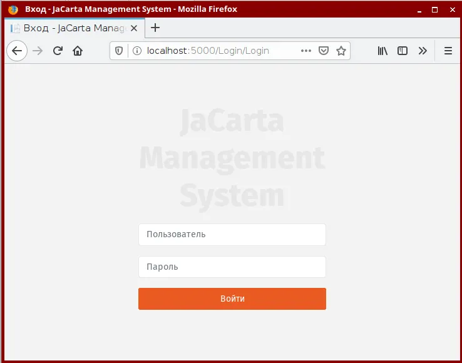Open the tracking protection shield icon
The width and height of the screenshot is (462, 363).
(119, 51)
